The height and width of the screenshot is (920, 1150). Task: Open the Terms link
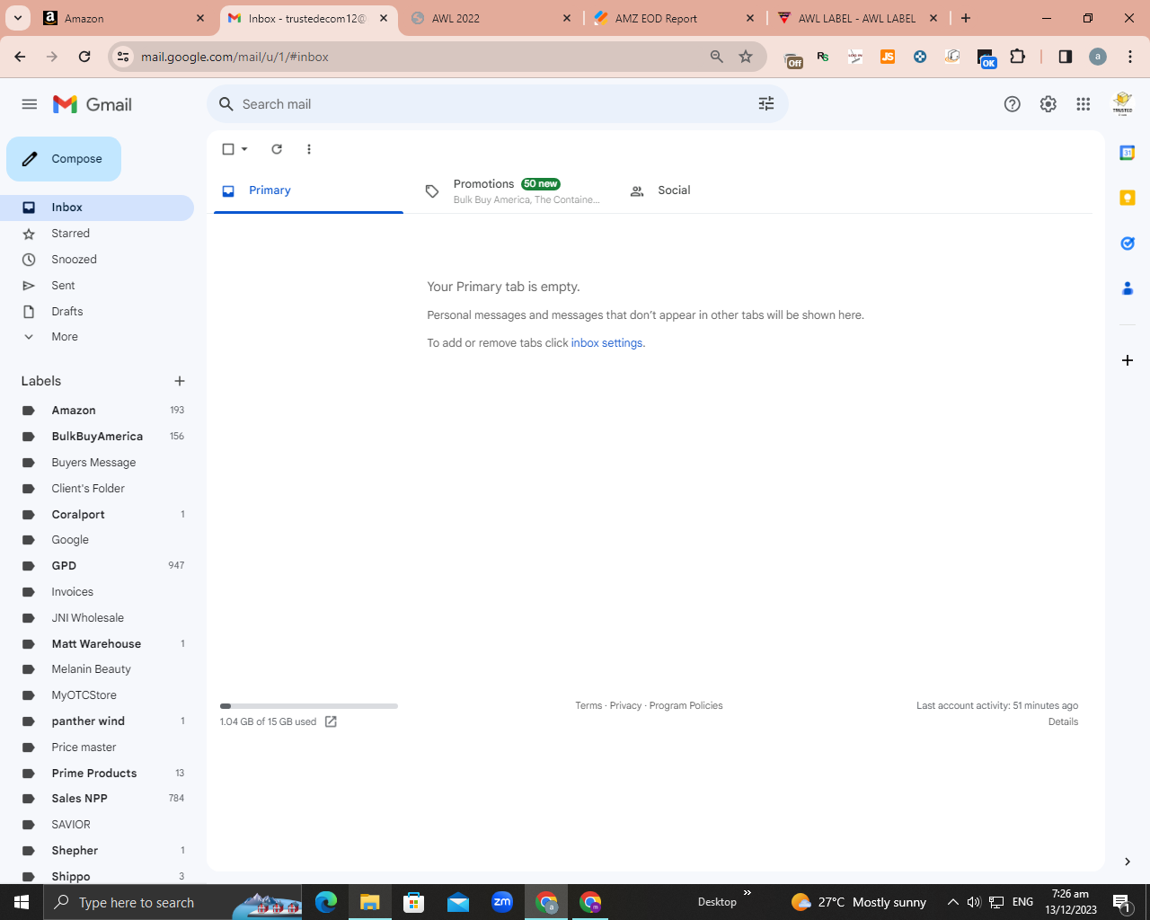(588, 706)
